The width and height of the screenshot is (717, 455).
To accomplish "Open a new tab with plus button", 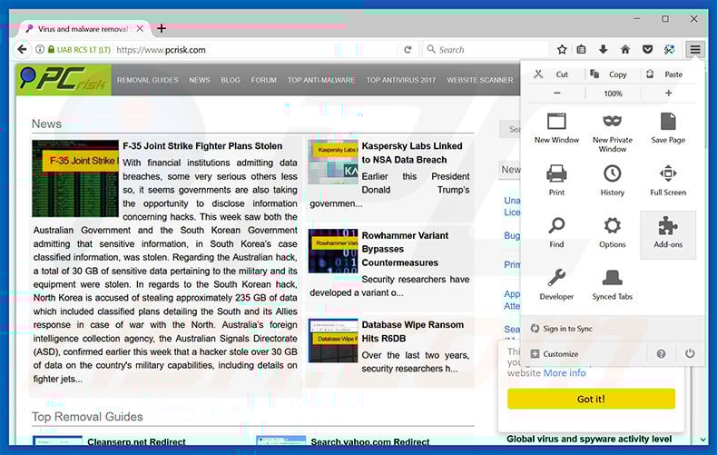I will tap(162, 28).
